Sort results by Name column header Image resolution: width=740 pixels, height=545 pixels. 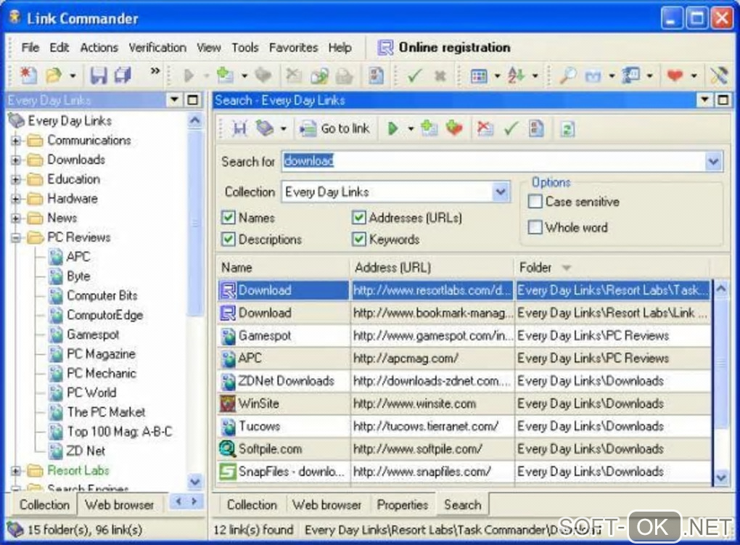[x=283, y=268]
